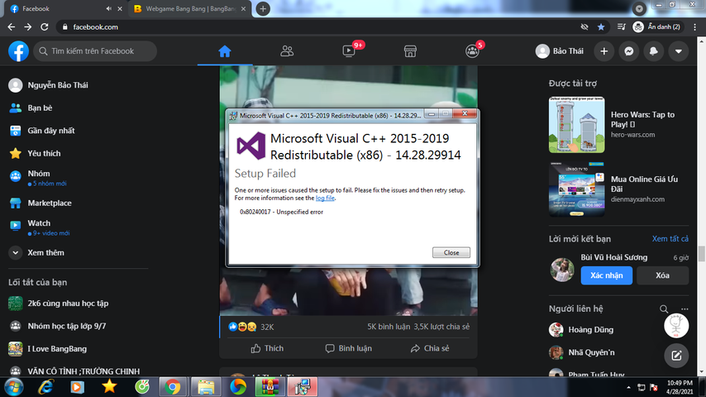Open Firefox from the taskbar
706x397 pixels.
point(238,387)
